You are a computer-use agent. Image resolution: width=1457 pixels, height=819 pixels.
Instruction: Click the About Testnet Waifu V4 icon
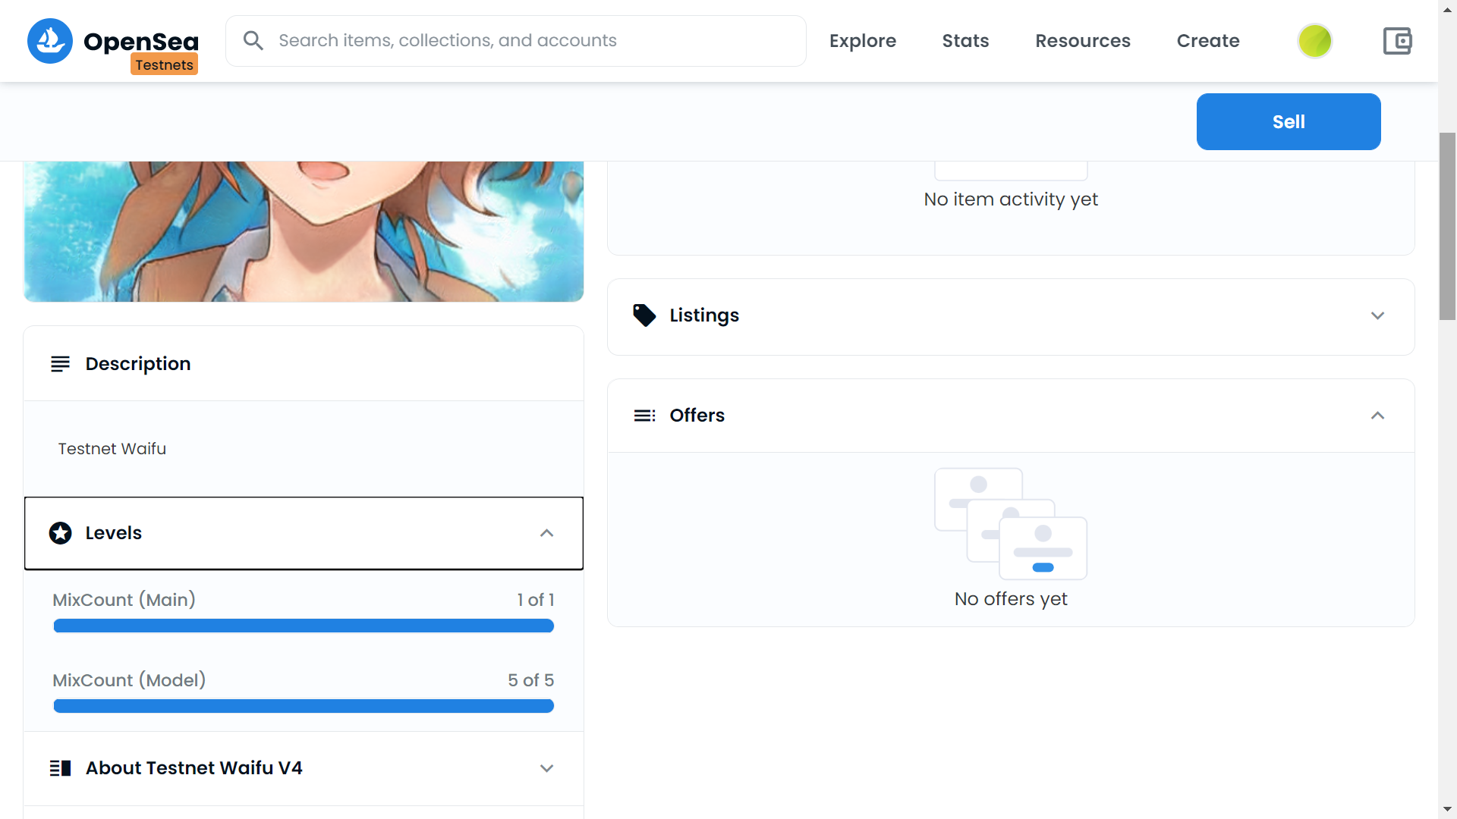point(61,768)
